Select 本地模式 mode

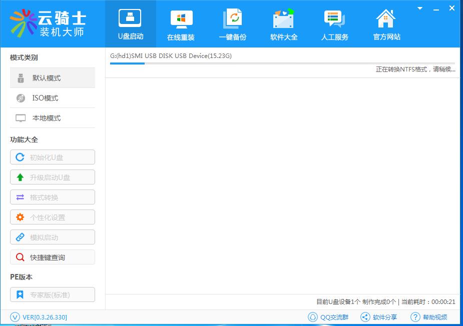point(53,118)
